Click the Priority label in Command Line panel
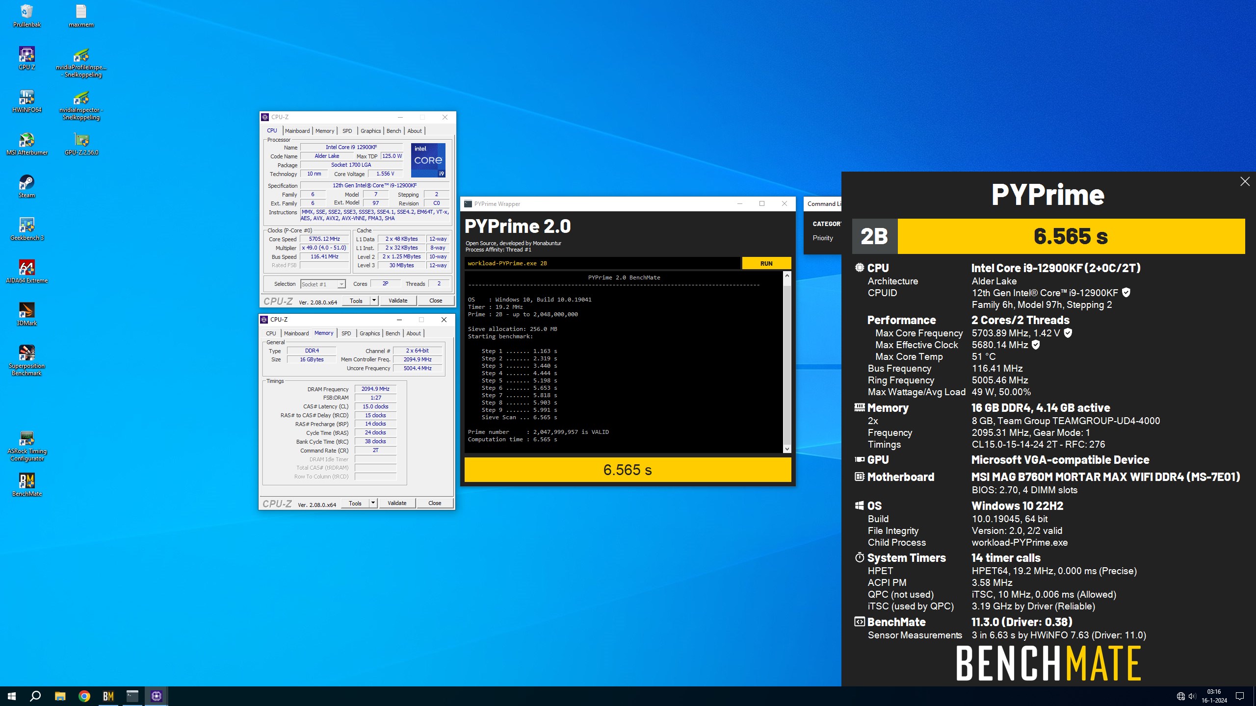This screenshot has height=706, width=1256. pyautogui.click(x=823, y=238)
